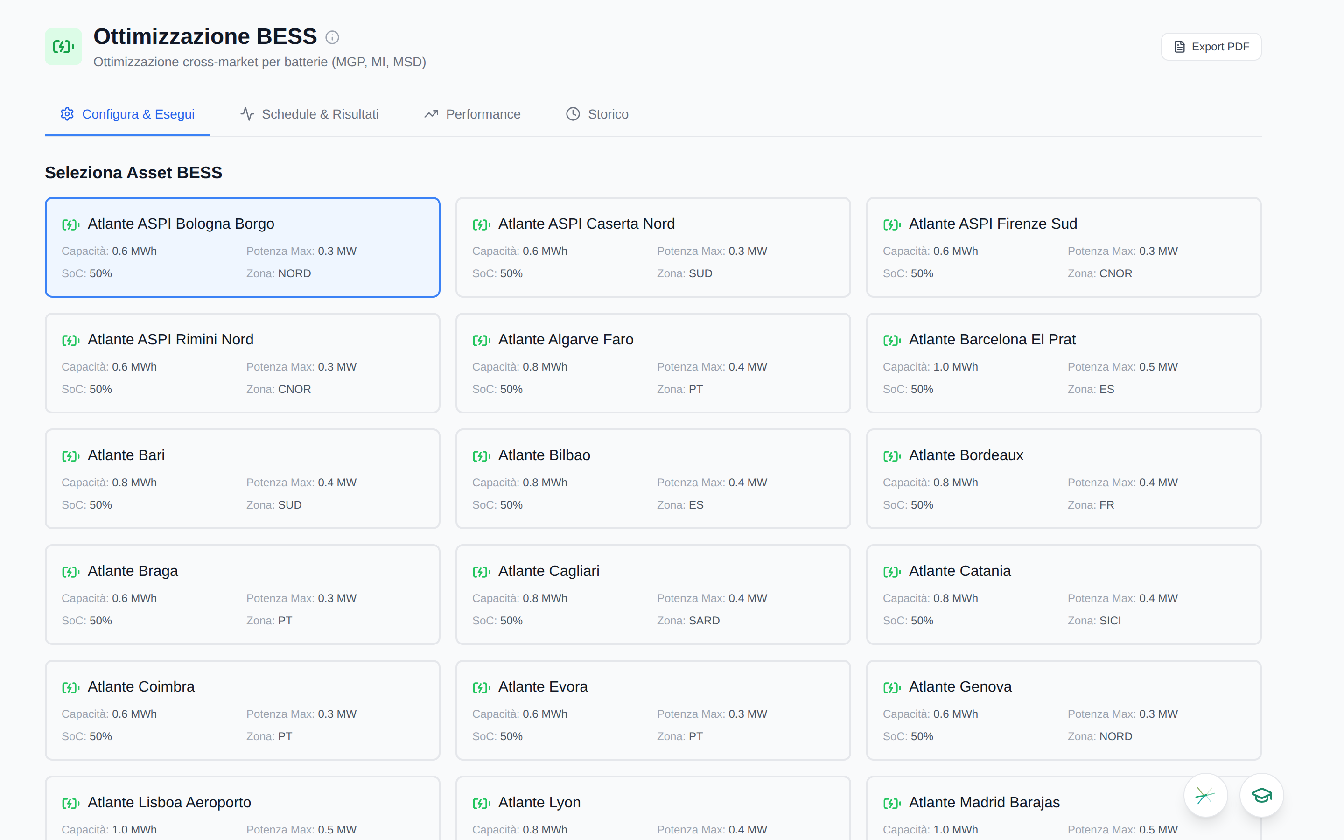Screen dimensions: 1344x840
Task: Select the Atlante ASPI Bologna Borgo card title
Action: click(181, 224)
